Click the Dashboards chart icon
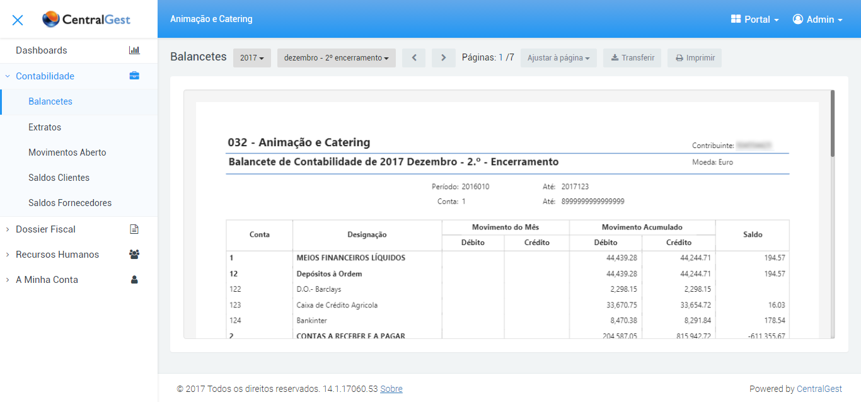 pyautogui.click(x=134, y=50)
